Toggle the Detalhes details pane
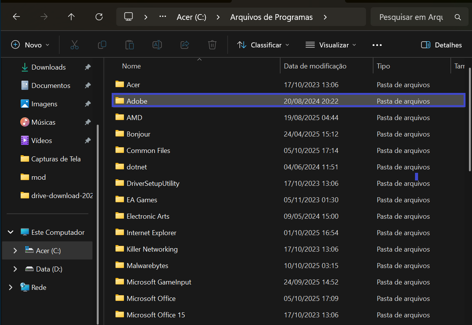Screen dimensions: 472x325 (x=441, y=45)
